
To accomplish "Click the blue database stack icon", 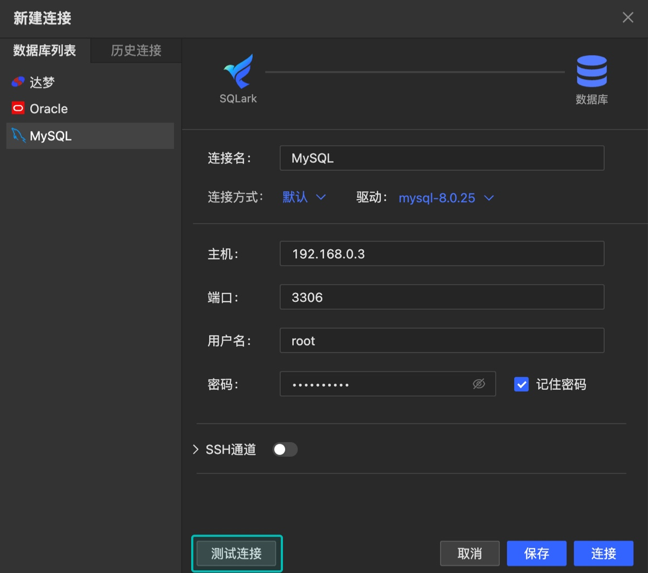I will coord(592,72).
